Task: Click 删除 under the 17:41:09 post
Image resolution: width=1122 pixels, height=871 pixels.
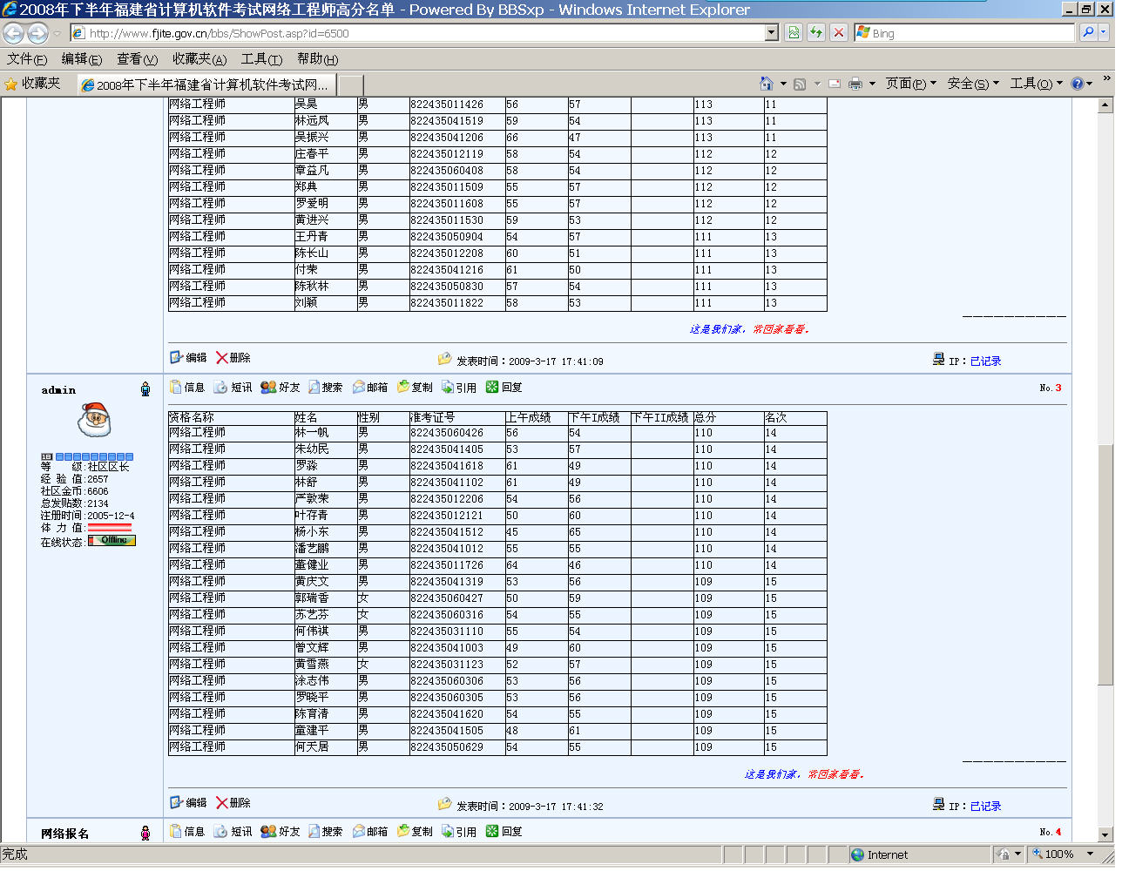Action: pyautogui.click(x=233, y=358)
